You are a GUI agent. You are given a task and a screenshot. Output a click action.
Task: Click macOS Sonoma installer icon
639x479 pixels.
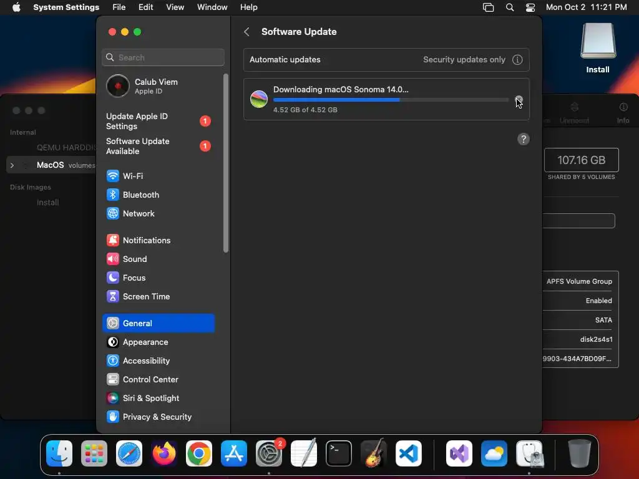[x=259, y=99]
